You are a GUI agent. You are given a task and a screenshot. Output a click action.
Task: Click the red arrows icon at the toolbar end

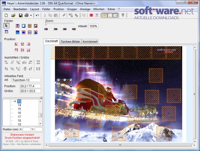pyautogui.click(x=123, y=15)
